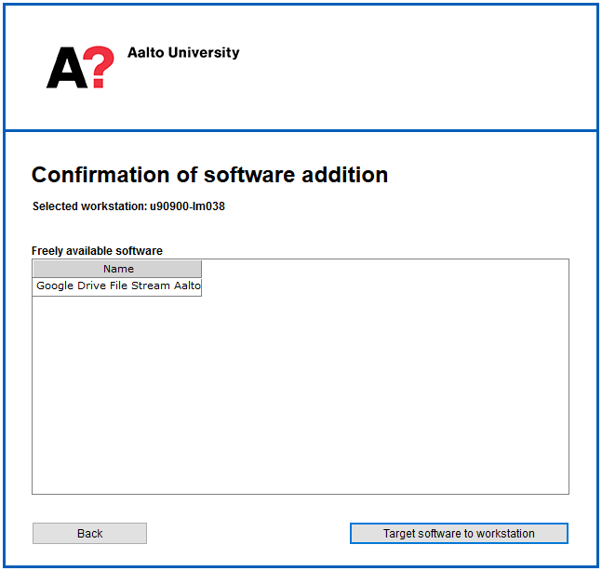Click the red question mark in the logo
This screenshot has height=571, width=602.
click(x=99, y=68)
